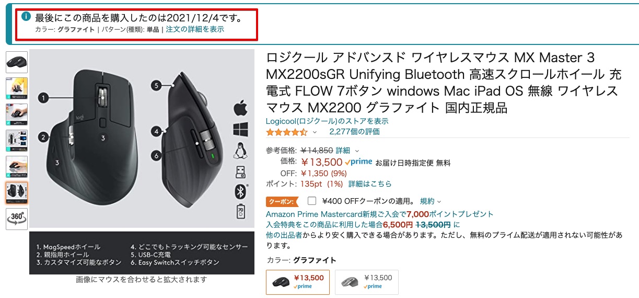Click 詳細はこちら points details link
Viewport: 639px width, 298px height.
coord(370,184)
